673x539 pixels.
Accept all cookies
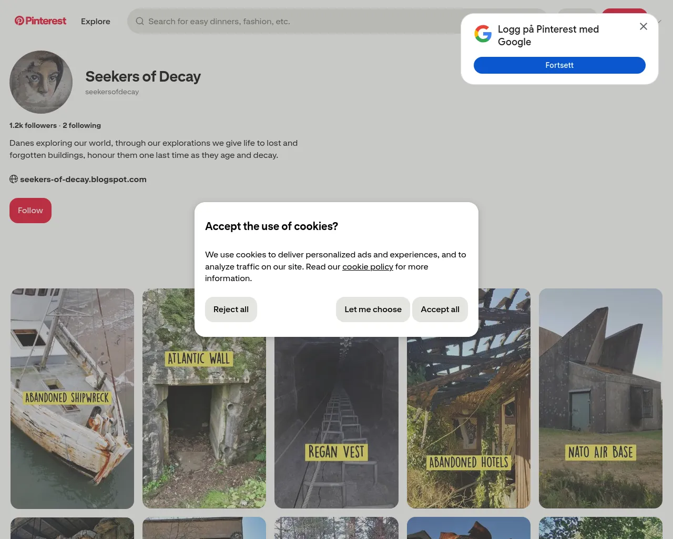tap(440, 310)
